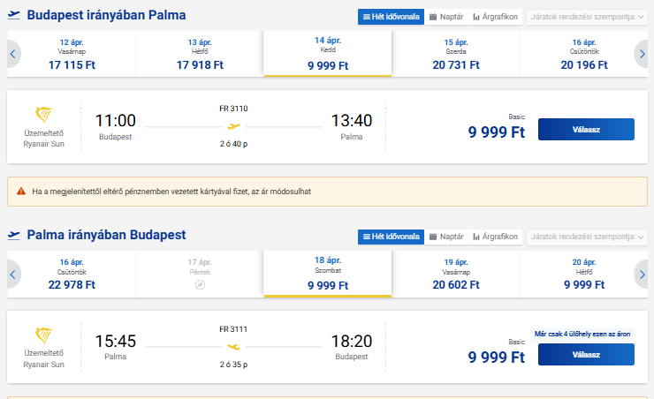Click warning triangle icon in currency notice
This screenshot has width=654, height=399.
20,191
